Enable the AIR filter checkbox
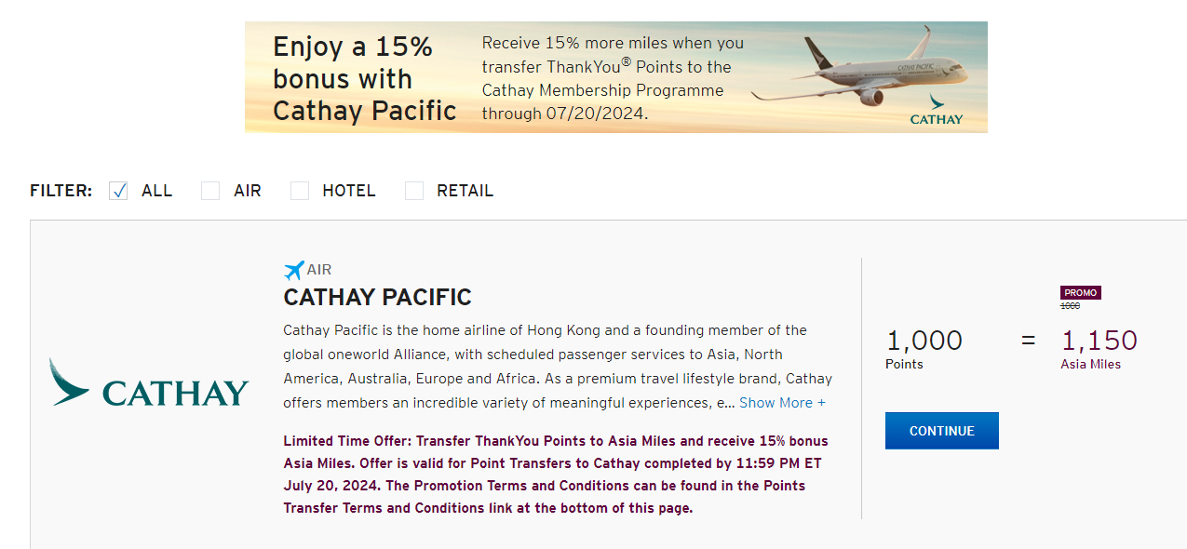This screenshot has height=549, width=1187. tap(210, 191)
